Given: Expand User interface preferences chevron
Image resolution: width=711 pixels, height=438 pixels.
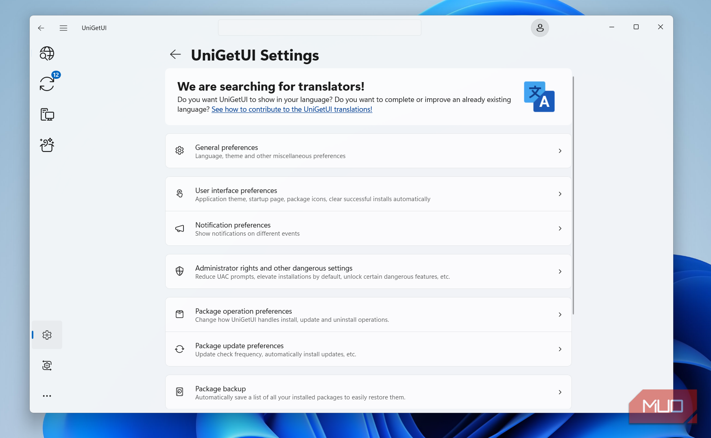Looking at the screenshot, I should click(560, 194).
